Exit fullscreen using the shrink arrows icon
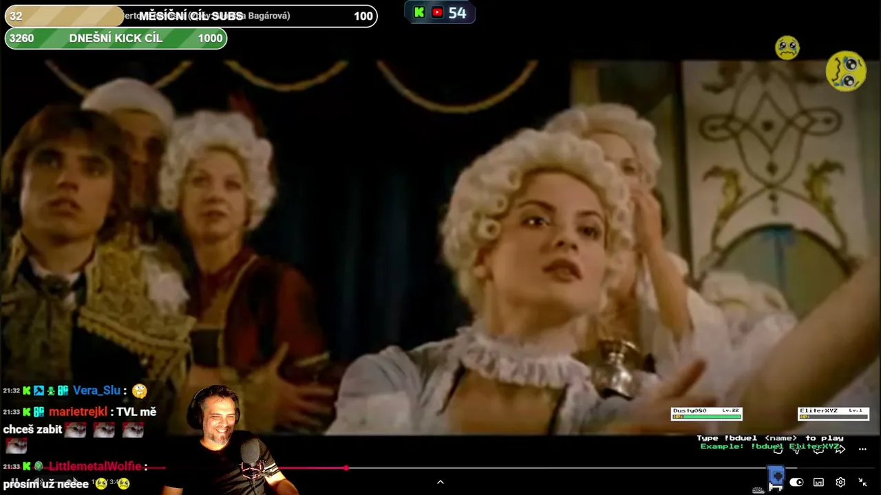The height and width of the screenshot is (495, 881). [x=862, y=483]
